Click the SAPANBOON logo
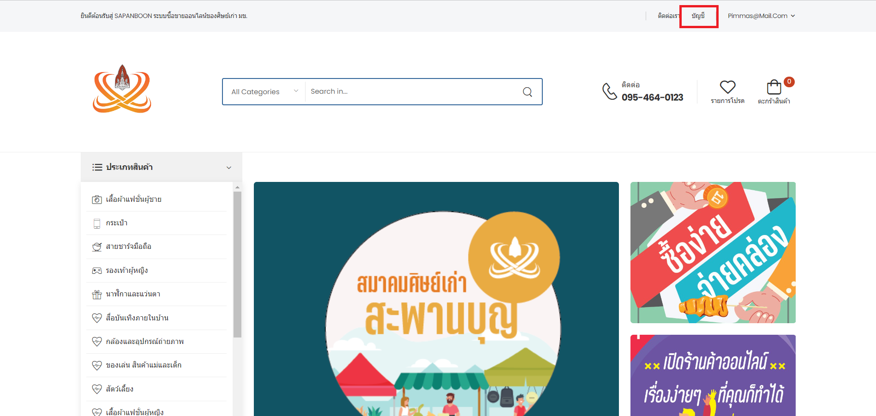The image size is (876, 416). point(122,89)
